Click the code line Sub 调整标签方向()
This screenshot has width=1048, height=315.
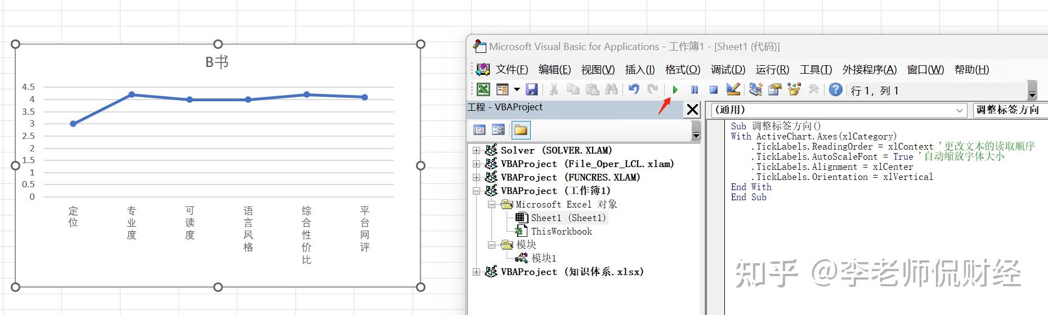[x=776, y=126]
